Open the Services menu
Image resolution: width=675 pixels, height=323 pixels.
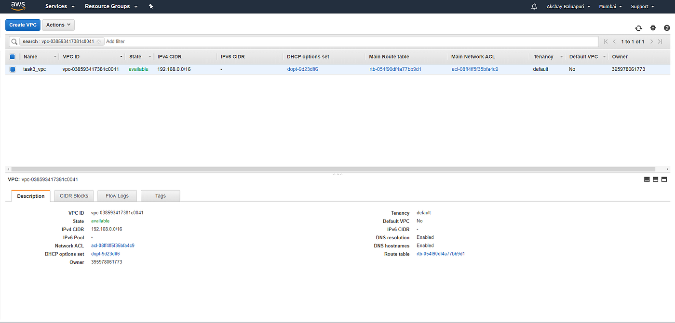click(x=56, y=6)
